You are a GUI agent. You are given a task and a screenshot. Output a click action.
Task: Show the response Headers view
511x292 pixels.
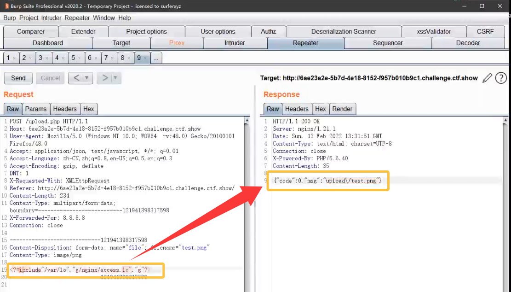tap(297, 109)
